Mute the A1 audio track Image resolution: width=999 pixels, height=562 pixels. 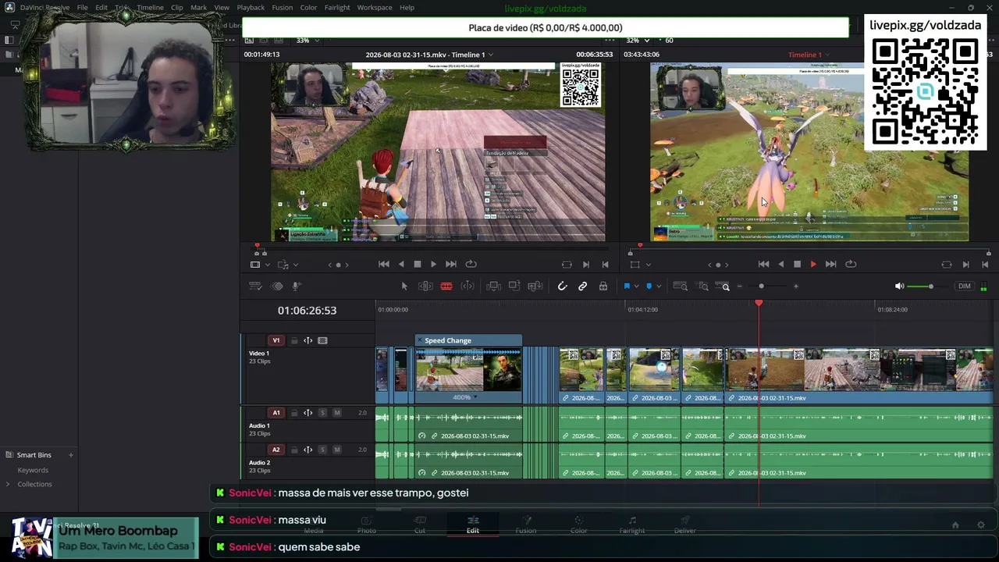337,413
